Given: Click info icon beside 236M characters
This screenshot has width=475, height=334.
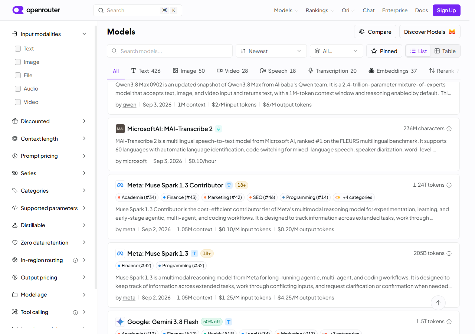Looking at the screenshot, I should (x=449, y=129).
